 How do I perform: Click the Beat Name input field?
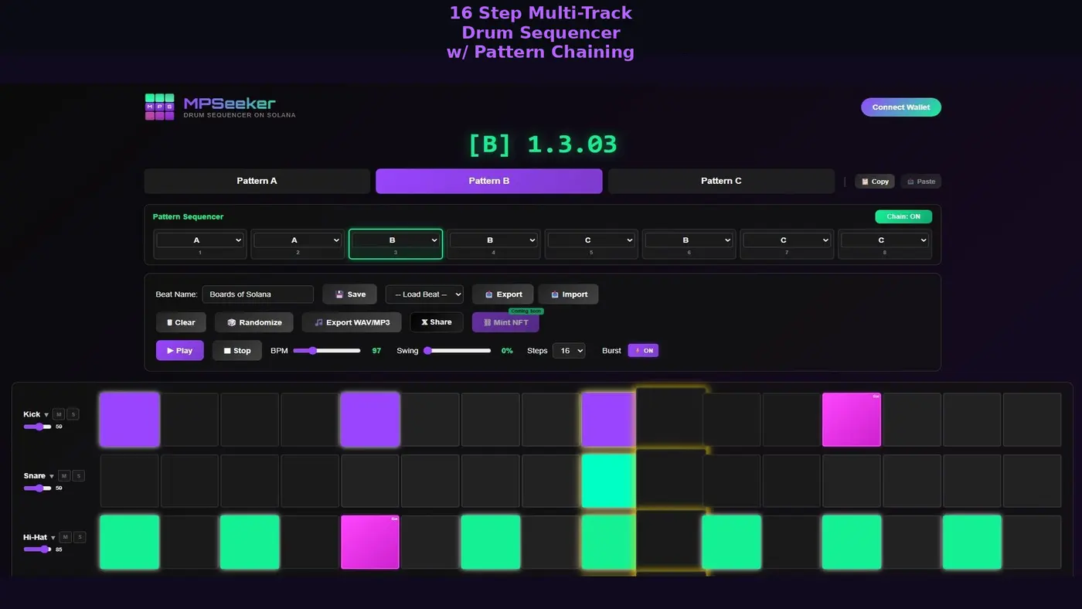tap(258, 294)
